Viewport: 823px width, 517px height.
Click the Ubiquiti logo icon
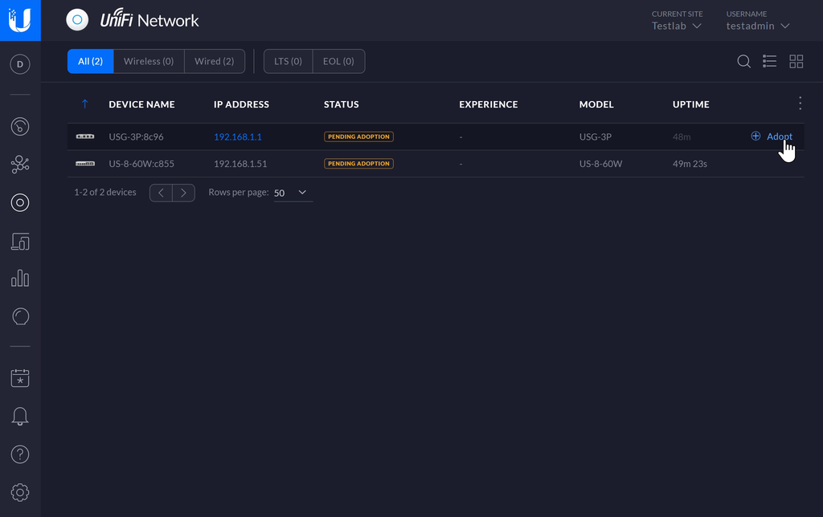click(x=20, y=20)
